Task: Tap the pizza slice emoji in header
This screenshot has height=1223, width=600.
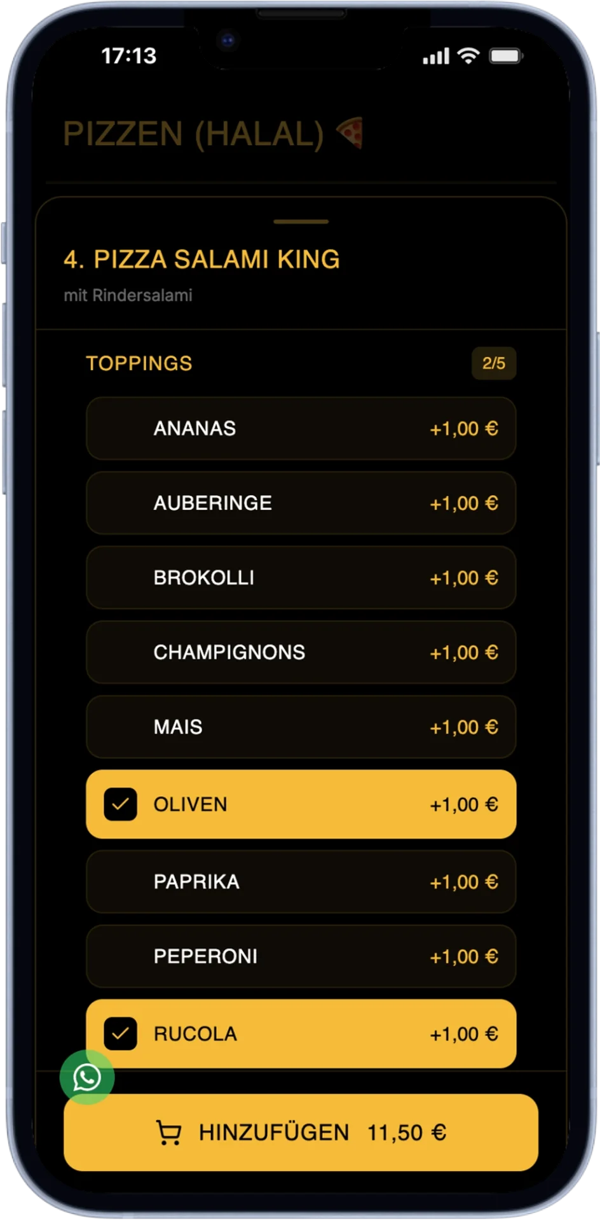Action: (x=350, y=132)
